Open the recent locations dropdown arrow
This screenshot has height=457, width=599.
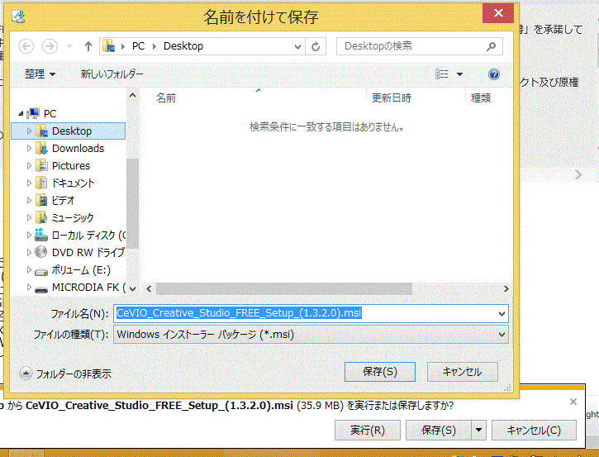69,46
